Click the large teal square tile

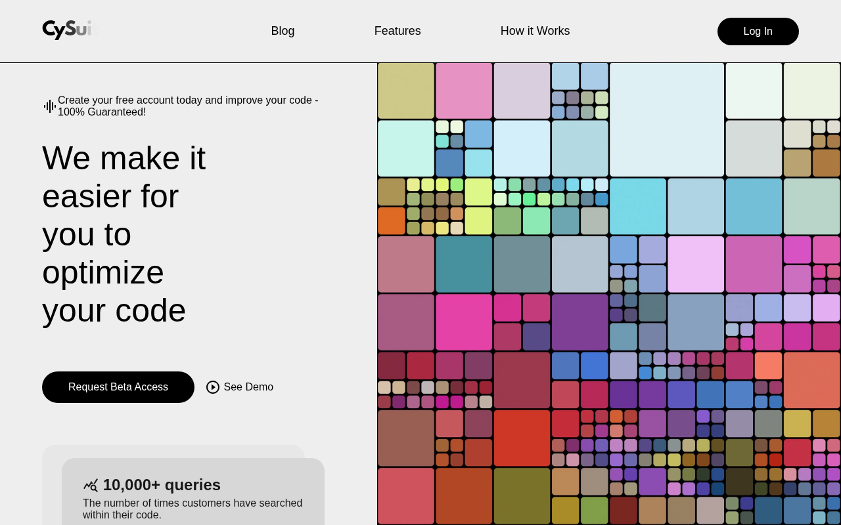pyautogui.click(x=464, y=264)
